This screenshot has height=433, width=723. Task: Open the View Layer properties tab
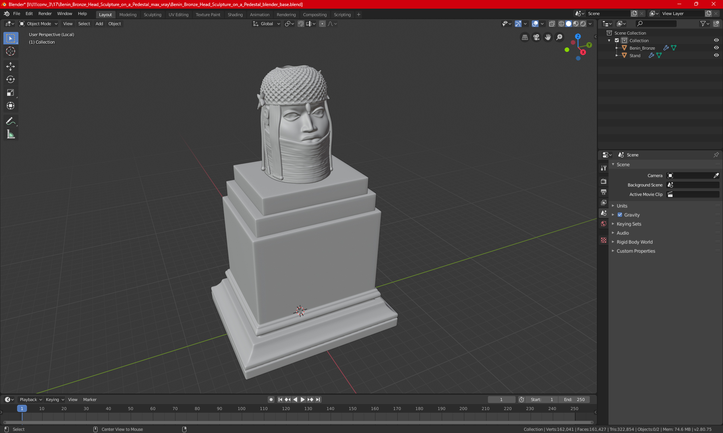[x=604, y=202]
